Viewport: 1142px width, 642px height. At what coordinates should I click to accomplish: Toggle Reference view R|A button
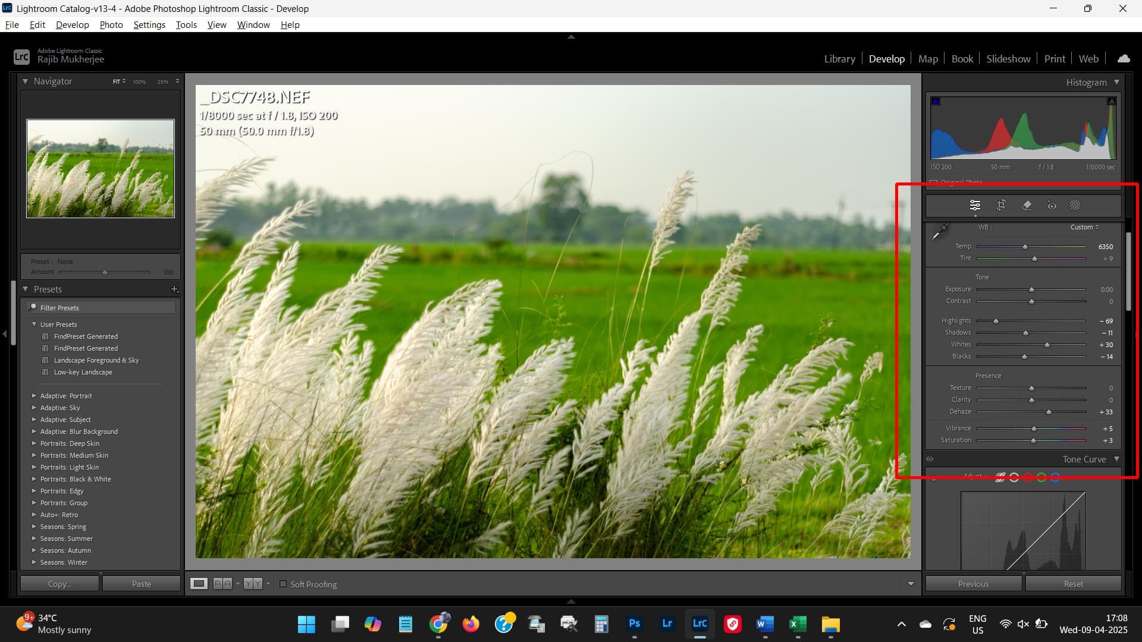coord(222,584)
